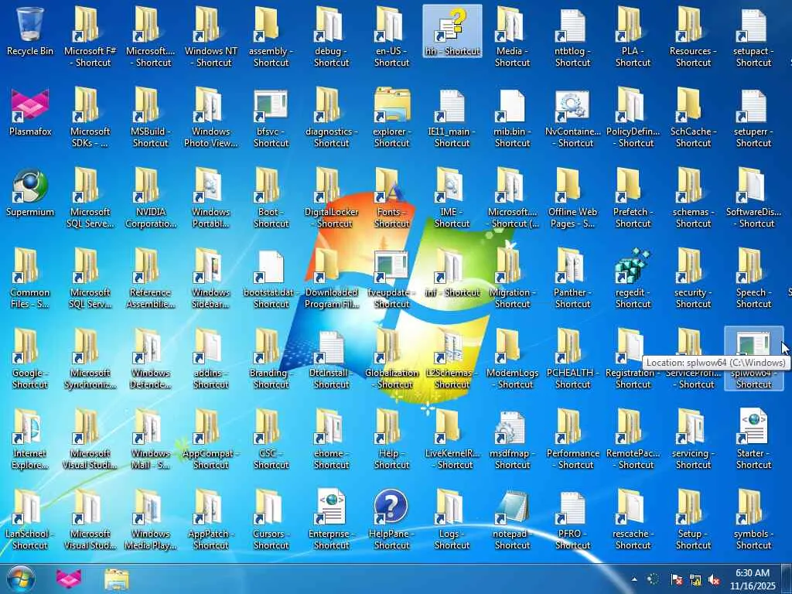Click the Starter - Shortcut file icon
The height and width of the screenshot is (594, 792).
[753, 439]
